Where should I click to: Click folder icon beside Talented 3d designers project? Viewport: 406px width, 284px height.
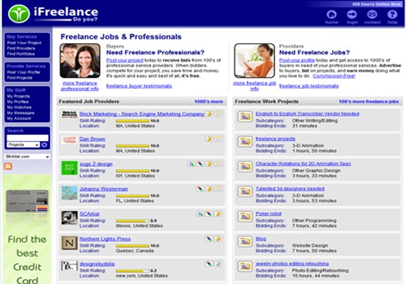coord(245,192)
